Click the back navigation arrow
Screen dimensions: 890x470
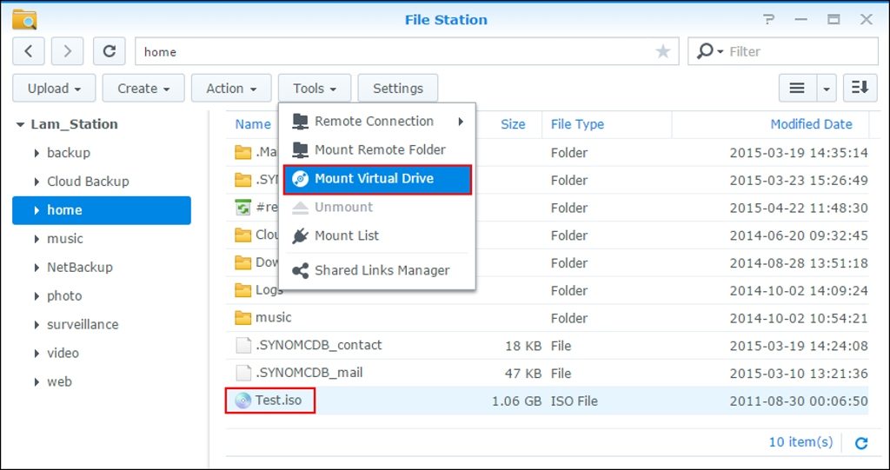29,51
